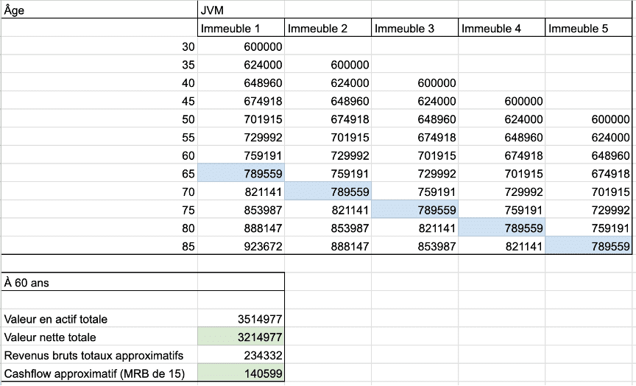The height and width of the screenshot is (386, 636).
Task: Select the "Valeur en actif totale" label
Action: (x=99, y=319)
